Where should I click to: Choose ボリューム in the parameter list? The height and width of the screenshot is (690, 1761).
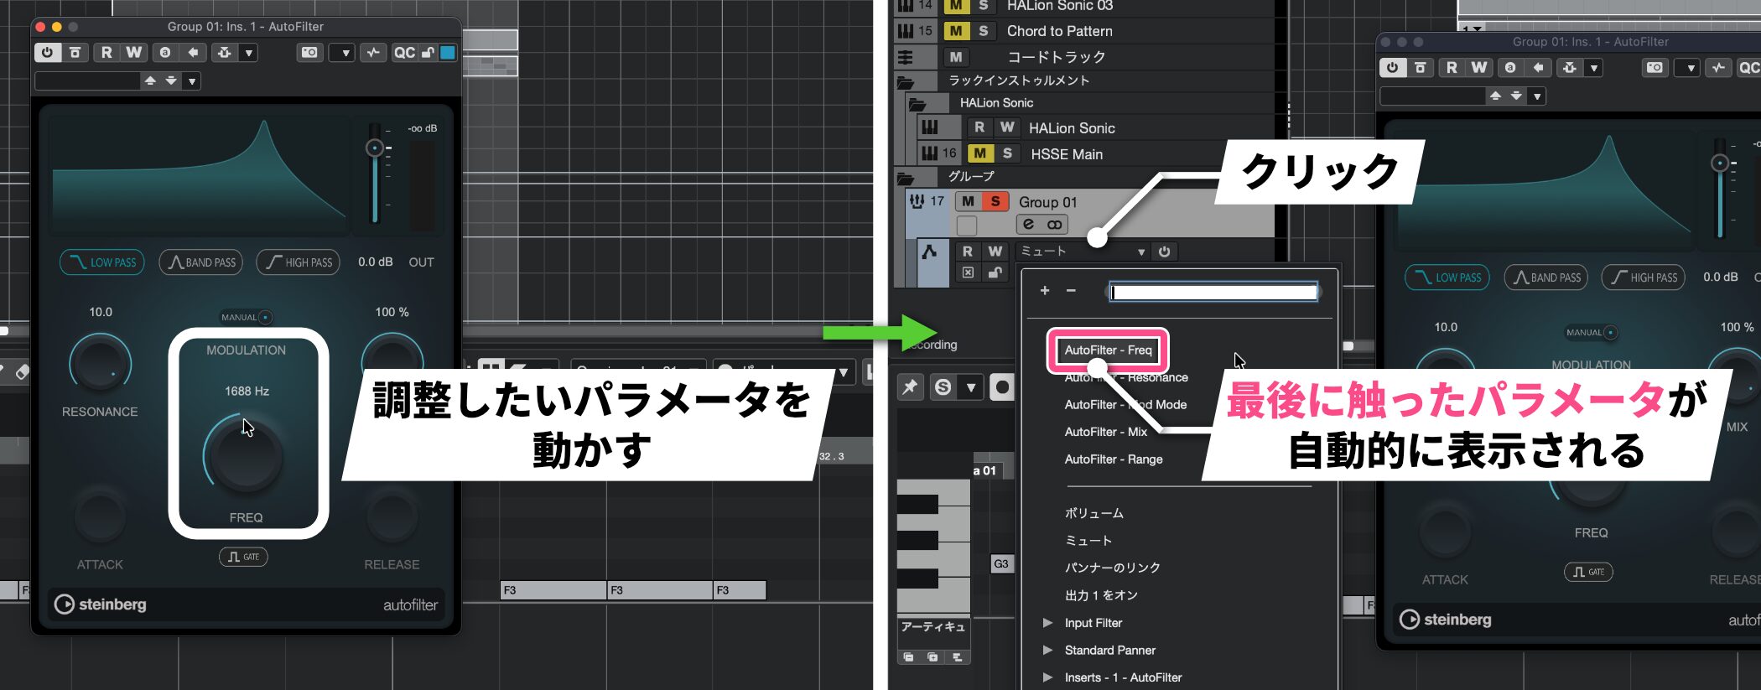tap(1093, 513)
